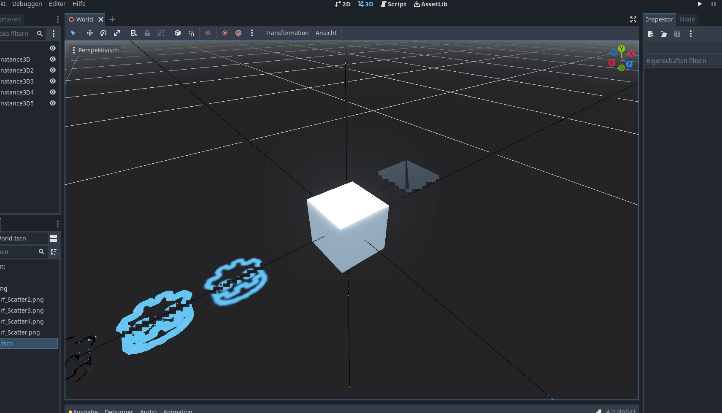The height and width of the screenshot is (413, 722).
Task: Activate the Move tool in the toolbar
Action: (x=89, y=33)
